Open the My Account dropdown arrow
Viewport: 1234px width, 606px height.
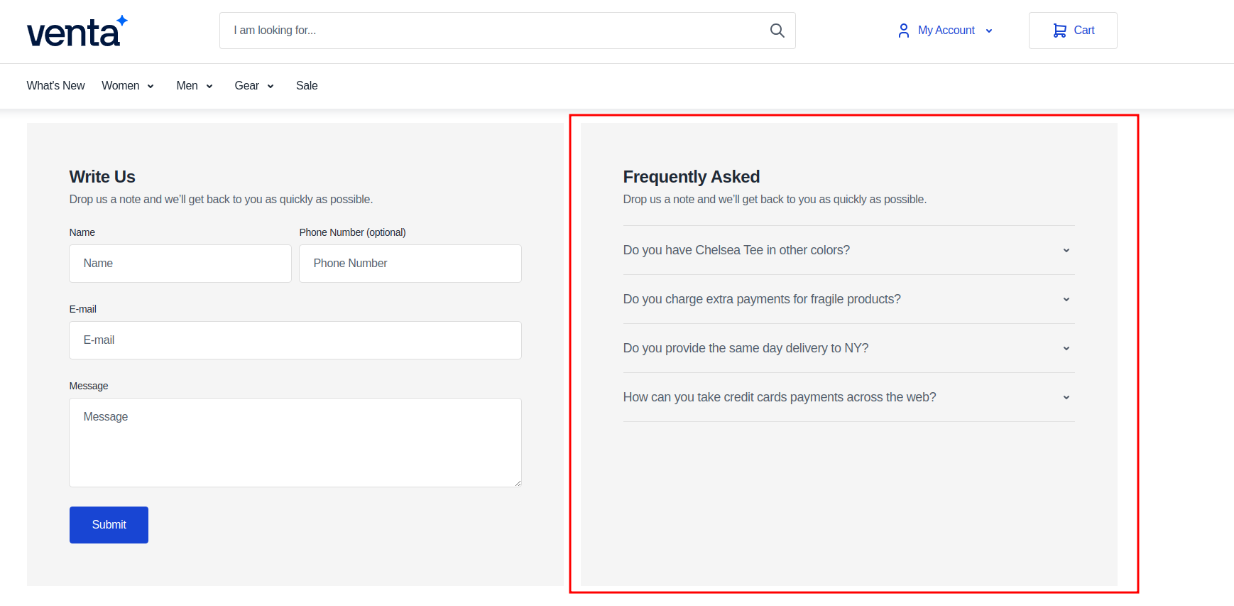[x=989, y=31]
